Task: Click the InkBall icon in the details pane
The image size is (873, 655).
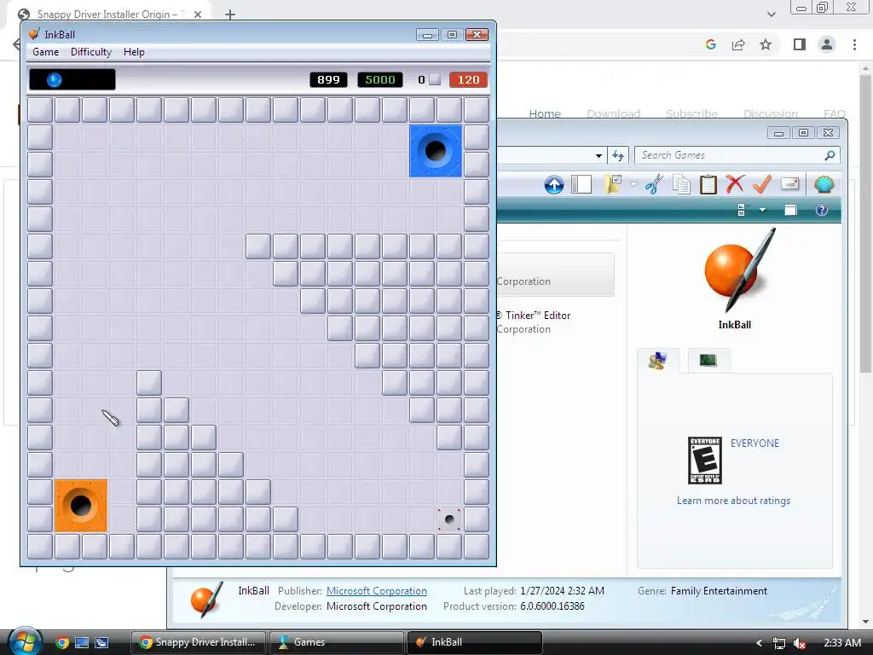Action: point(206,600)
